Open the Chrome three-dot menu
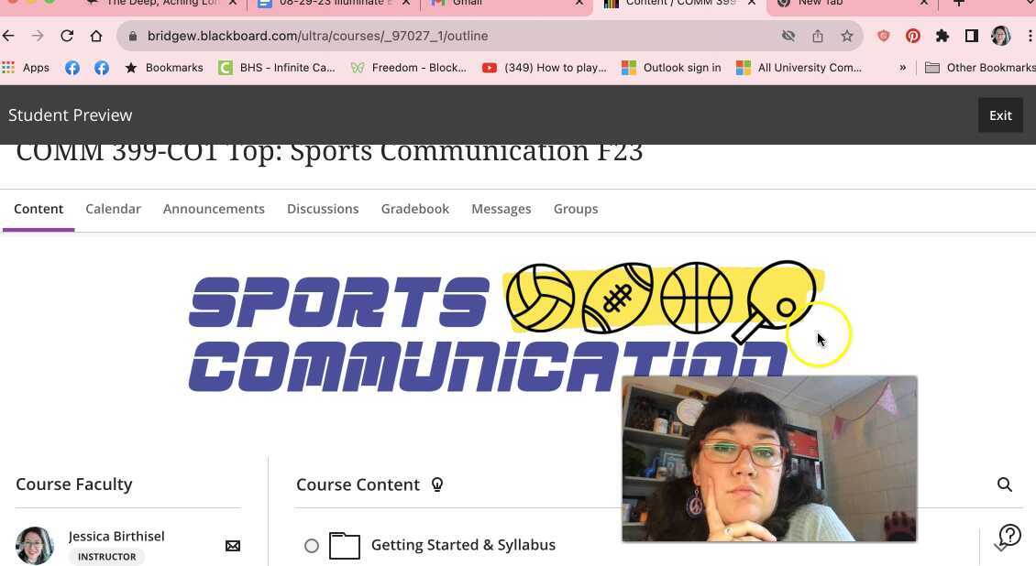This screenshot has height=566, width=1036. (1031, 36)
